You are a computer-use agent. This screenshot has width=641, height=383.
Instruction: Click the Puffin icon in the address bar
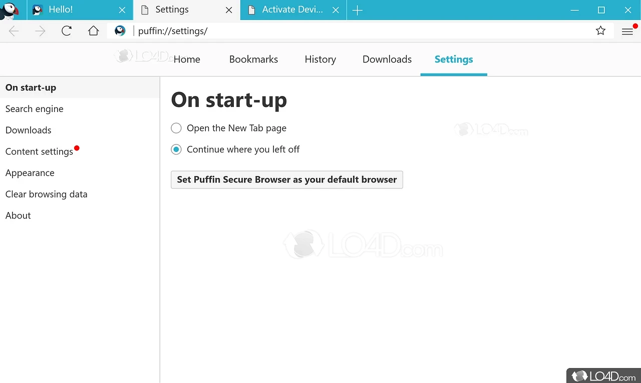click(x=120, y=31)
